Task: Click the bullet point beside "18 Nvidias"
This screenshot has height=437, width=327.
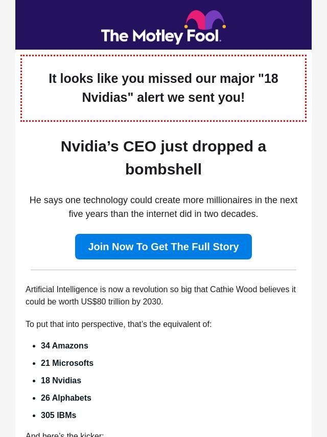Action: pos(34,381)
